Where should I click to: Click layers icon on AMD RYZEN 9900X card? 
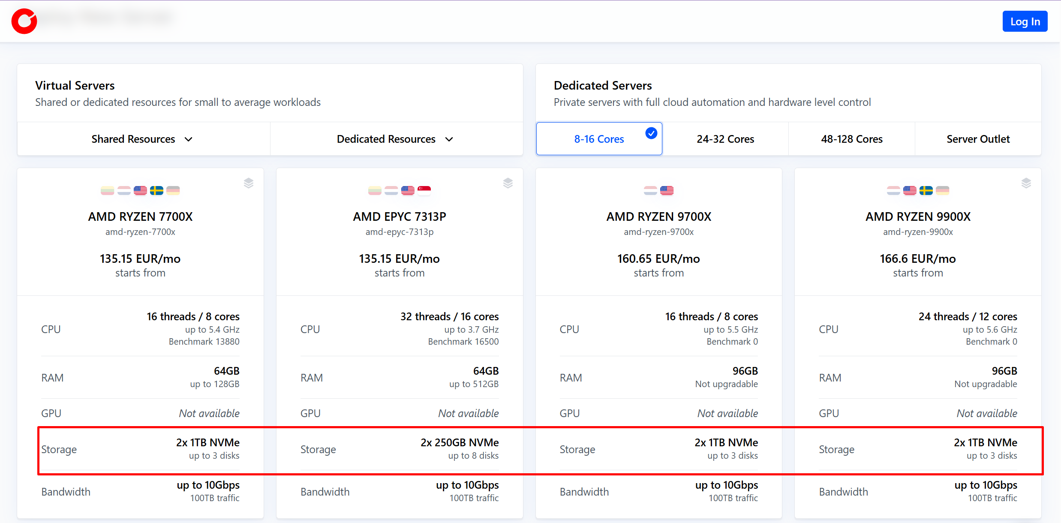(x=1026, y=183)
